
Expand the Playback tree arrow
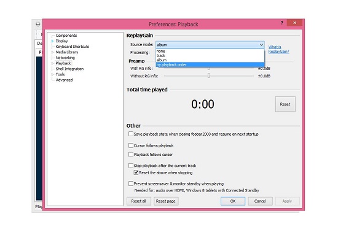pyautogui.click(x=52, y=63)
